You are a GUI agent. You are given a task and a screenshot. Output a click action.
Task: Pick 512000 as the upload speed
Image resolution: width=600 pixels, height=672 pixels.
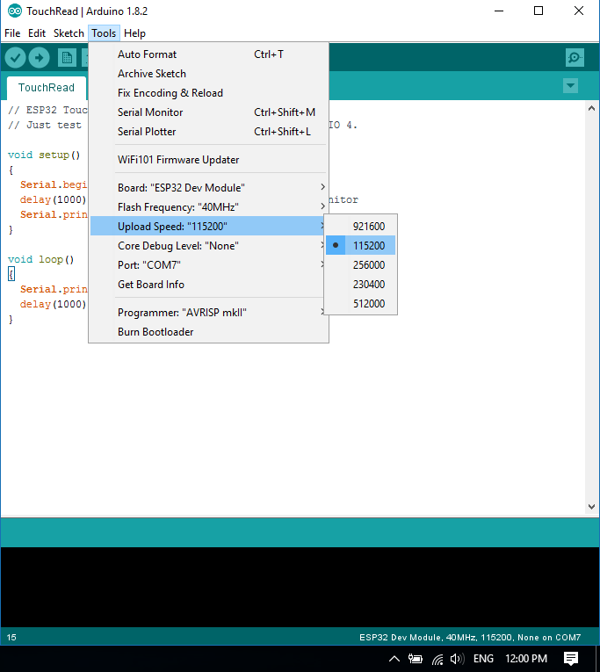click(368, 304)
